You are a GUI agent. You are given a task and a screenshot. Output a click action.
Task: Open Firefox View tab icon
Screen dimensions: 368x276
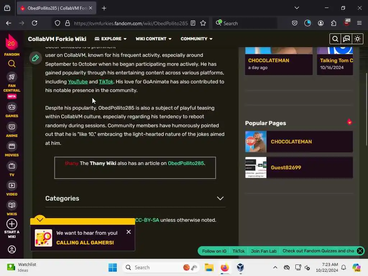7,8
